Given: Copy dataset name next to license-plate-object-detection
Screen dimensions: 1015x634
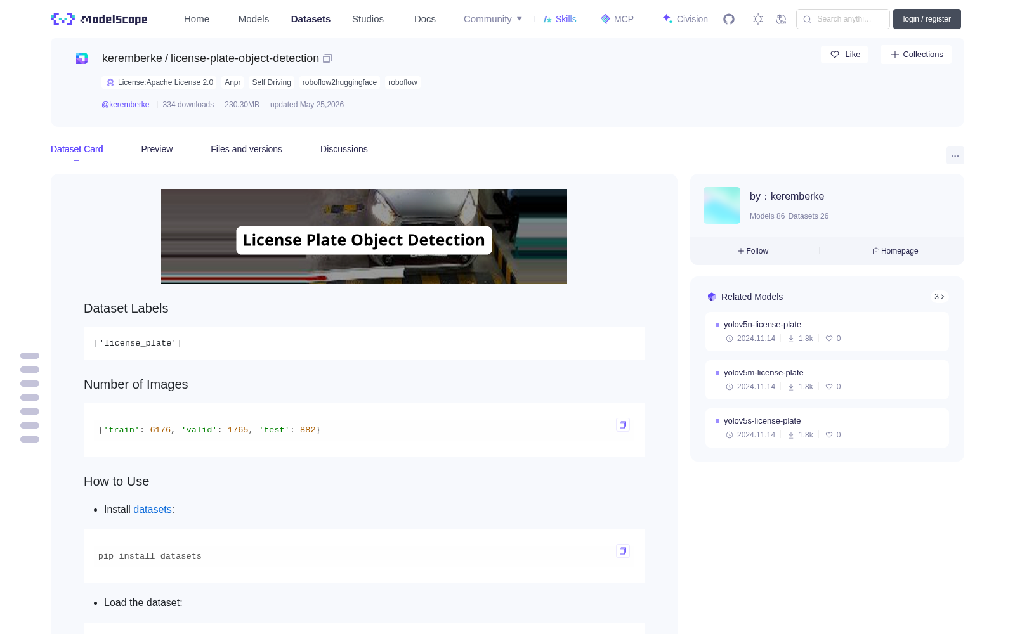Looking at the screenshot, I should coord(327,58).
